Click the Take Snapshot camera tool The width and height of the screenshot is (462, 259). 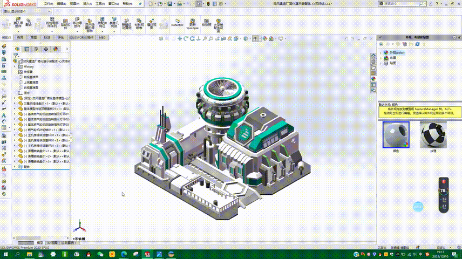(207, 23)
